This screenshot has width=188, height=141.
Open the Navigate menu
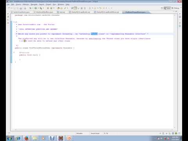coord(34,4)
